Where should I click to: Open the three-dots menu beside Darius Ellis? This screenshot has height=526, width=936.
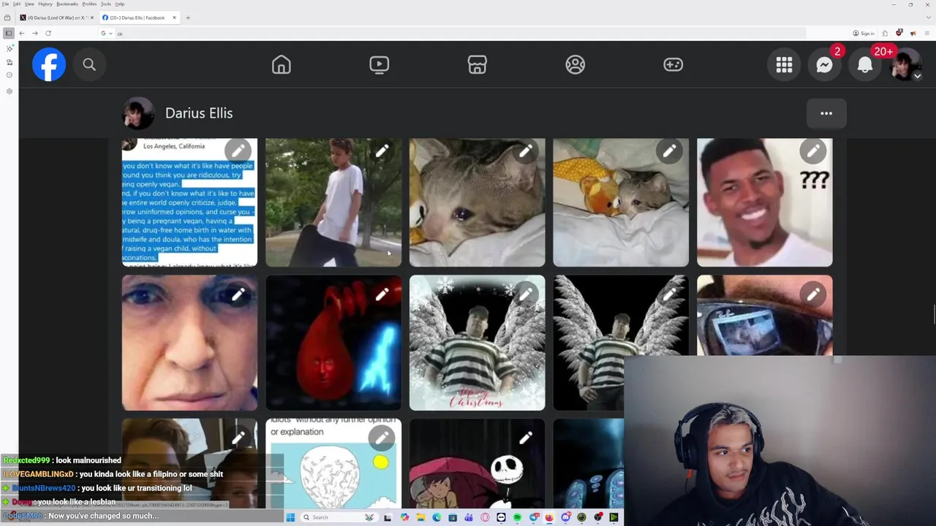tap(826, 113)
